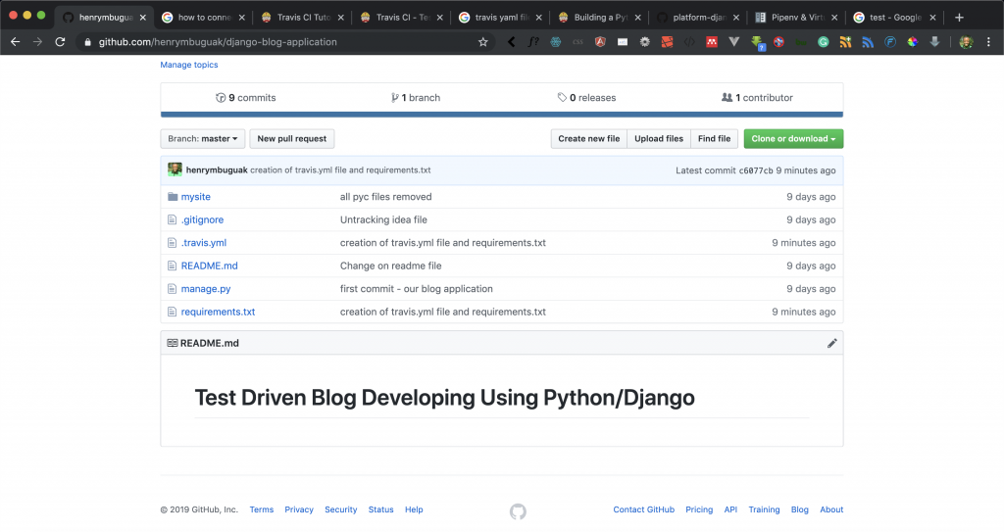Open the 'all pyc files removed' commit message
Screen dimensions: 1004x532
pos(385,197)
